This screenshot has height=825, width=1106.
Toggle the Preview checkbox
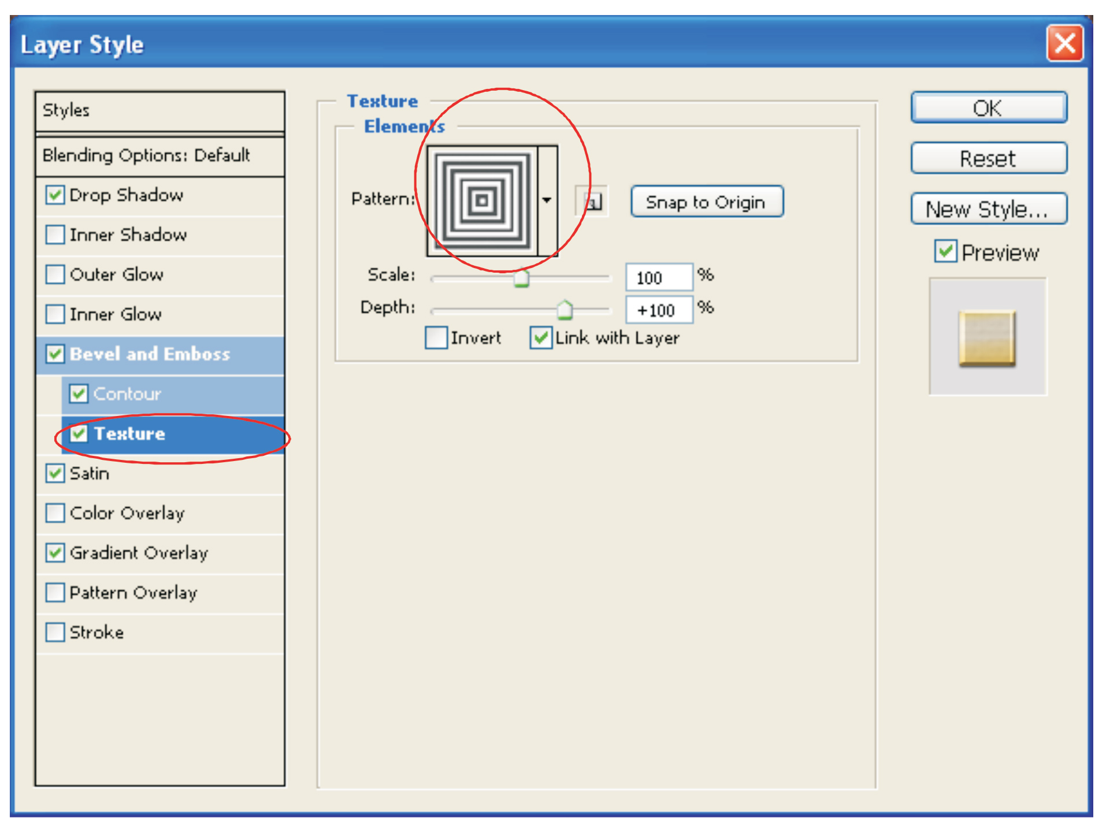(x=945, y=252)
